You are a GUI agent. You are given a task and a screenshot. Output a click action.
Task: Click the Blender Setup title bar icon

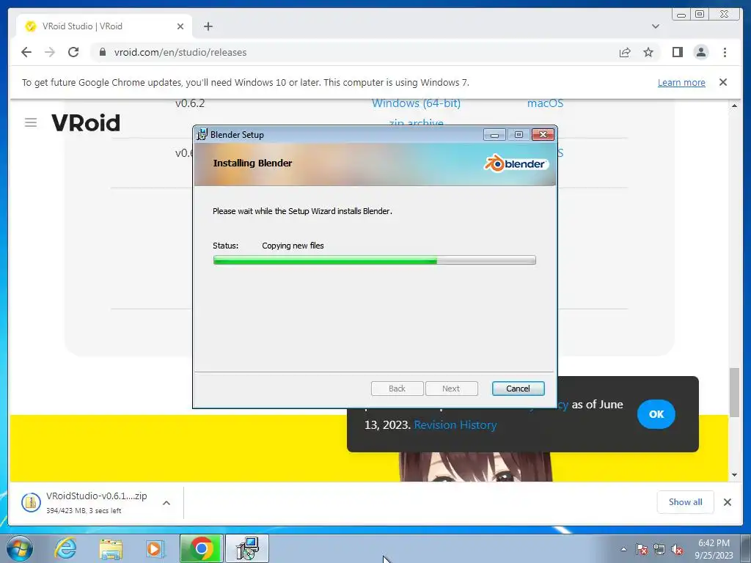tap(202, 135)
